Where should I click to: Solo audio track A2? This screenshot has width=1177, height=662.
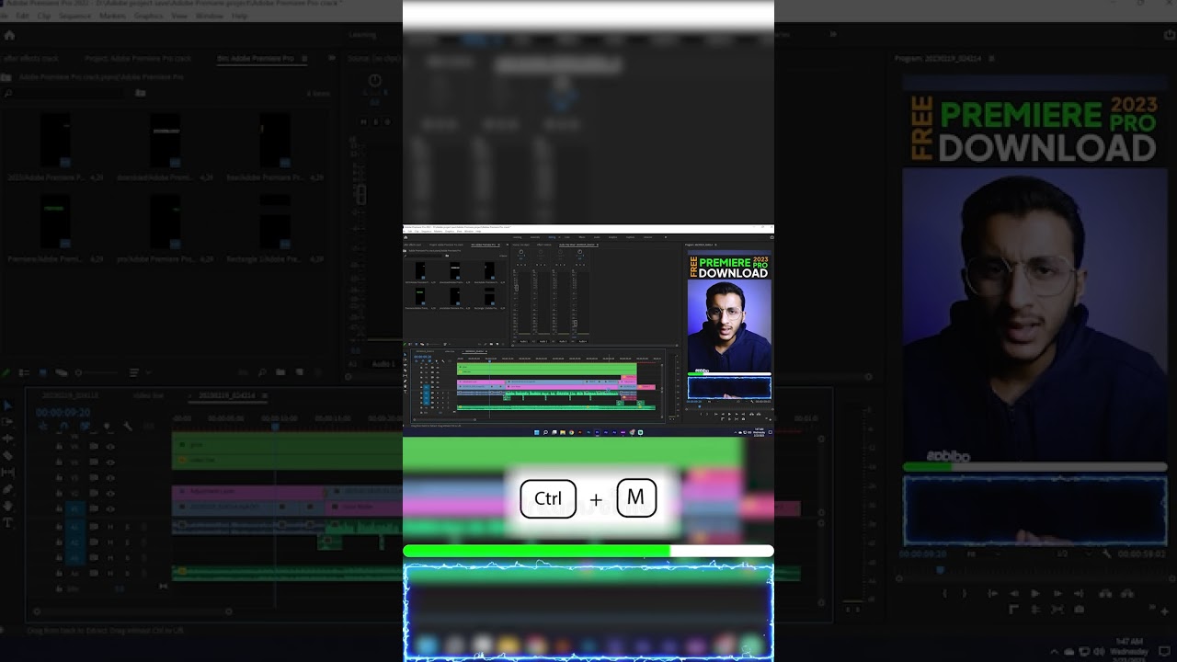(127, 542)
